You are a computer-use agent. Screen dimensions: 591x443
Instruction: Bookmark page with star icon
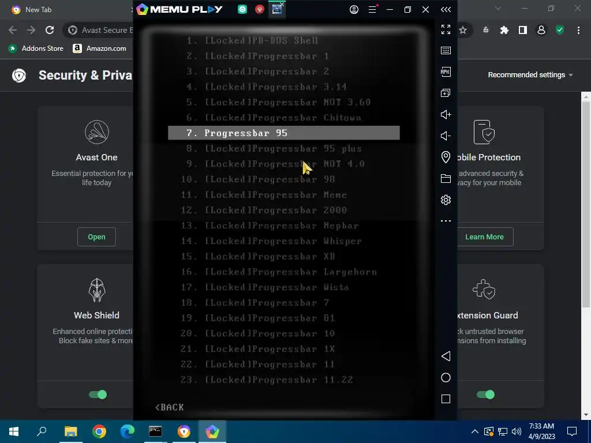[463, 30]
